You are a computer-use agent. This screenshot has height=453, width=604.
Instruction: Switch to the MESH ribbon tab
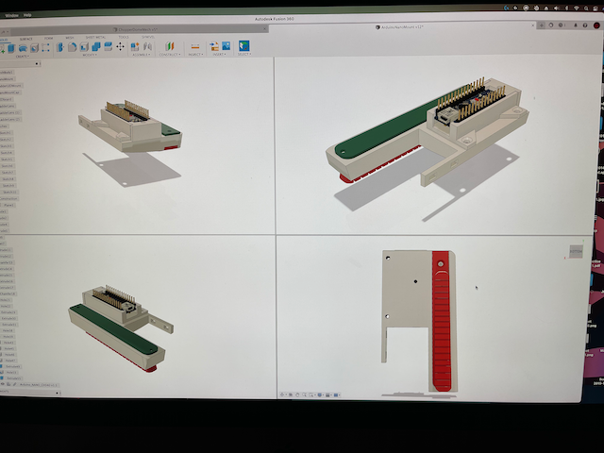(70, 38)
